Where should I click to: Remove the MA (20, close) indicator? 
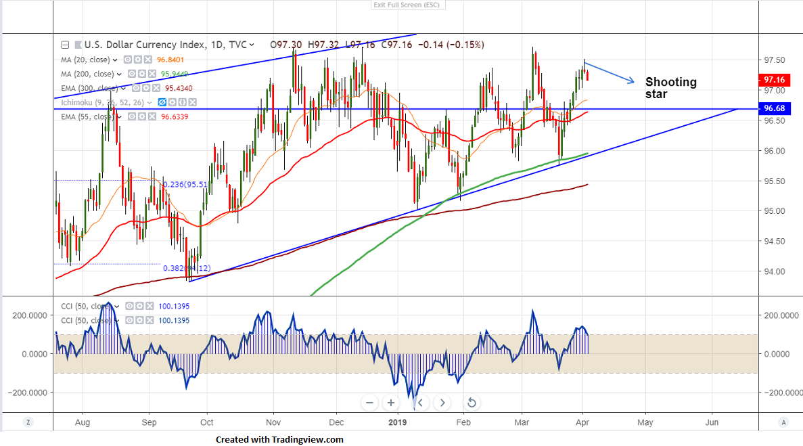147,60
